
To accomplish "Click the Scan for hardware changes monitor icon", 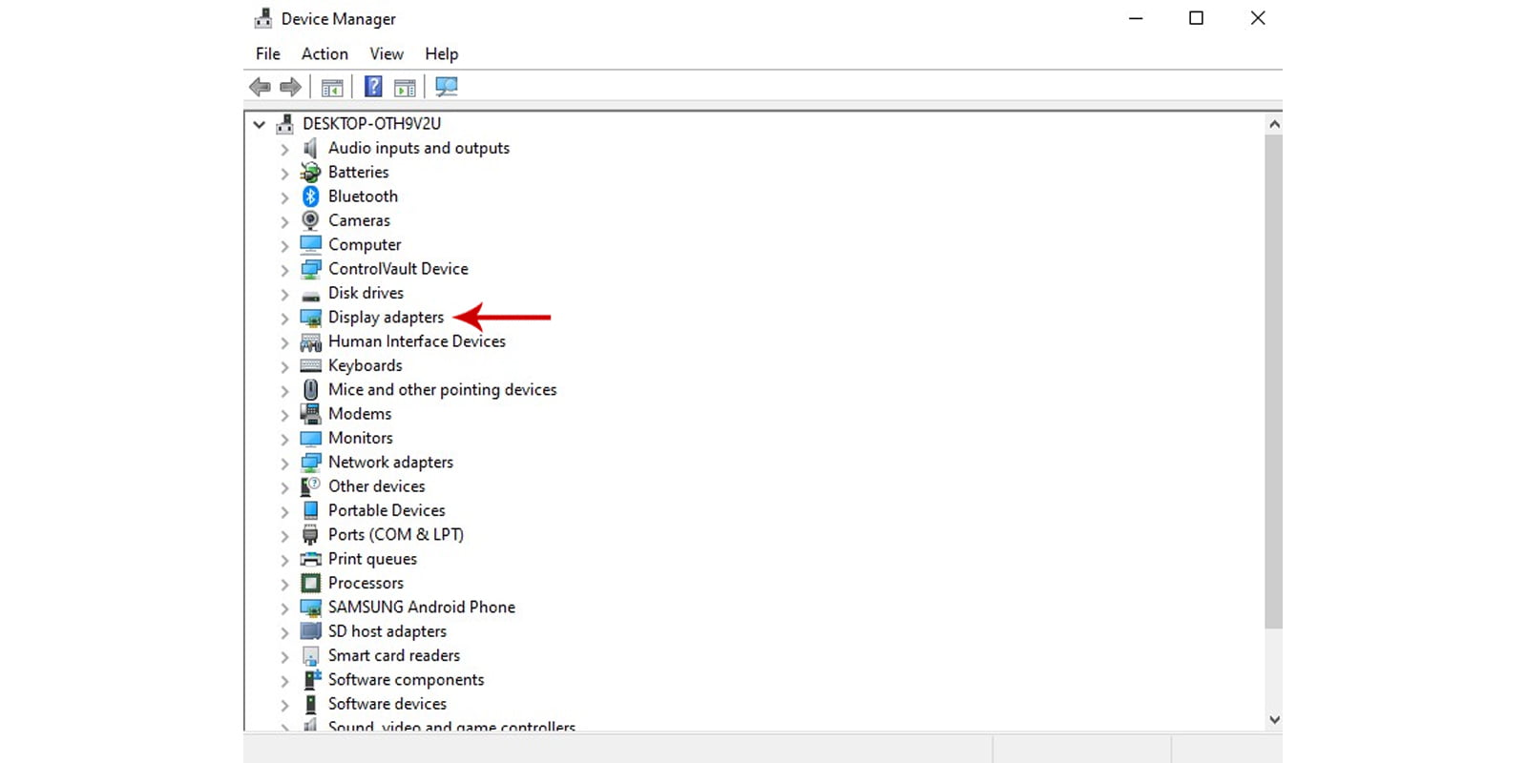I will pyautogui.click(x=446, y=87).
